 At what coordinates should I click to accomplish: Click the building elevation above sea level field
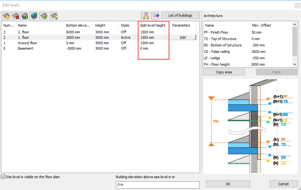(x=157, y=185)
